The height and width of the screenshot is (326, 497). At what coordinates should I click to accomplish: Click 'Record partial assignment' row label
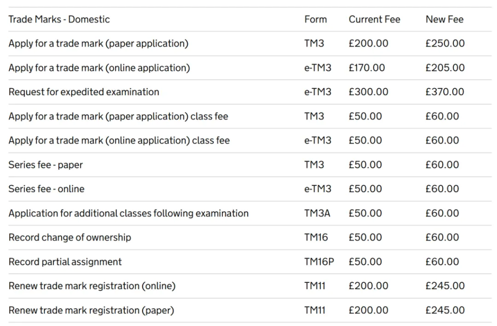click(65, 262)
